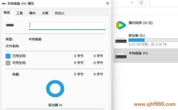Click the dialog title 本地磁盘 (H:) 属性

pos(21,4)
